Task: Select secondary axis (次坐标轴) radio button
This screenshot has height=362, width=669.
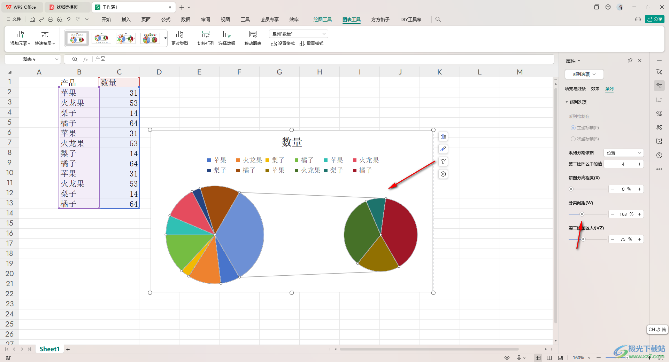Action: click(573, 139)
